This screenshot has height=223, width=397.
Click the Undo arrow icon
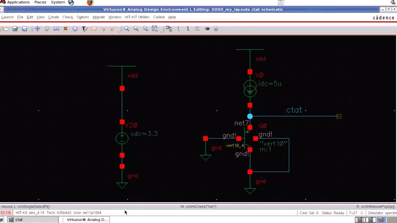pos(103,29)
